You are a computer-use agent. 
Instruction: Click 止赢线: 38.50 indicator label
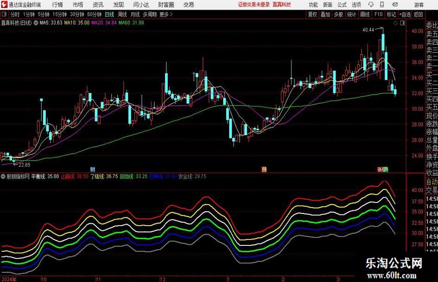[x=75, y=176]
